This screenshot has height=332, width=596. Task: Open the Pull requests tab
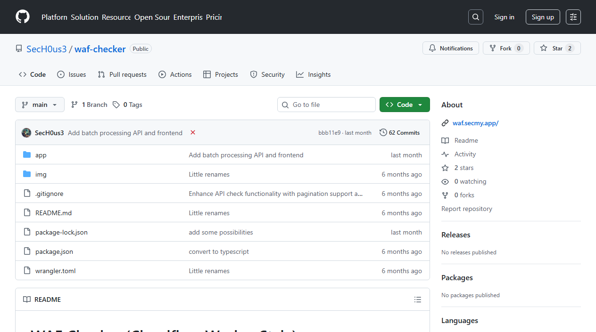(x=122, y=74)
